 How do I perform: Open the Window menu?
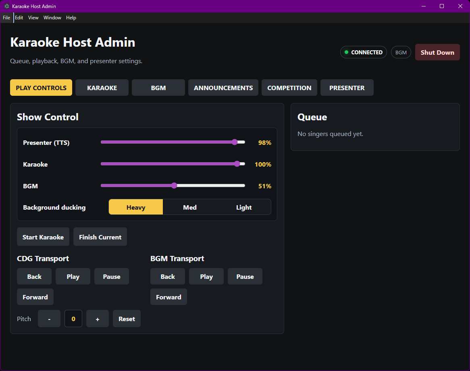(x=52, y=18)
